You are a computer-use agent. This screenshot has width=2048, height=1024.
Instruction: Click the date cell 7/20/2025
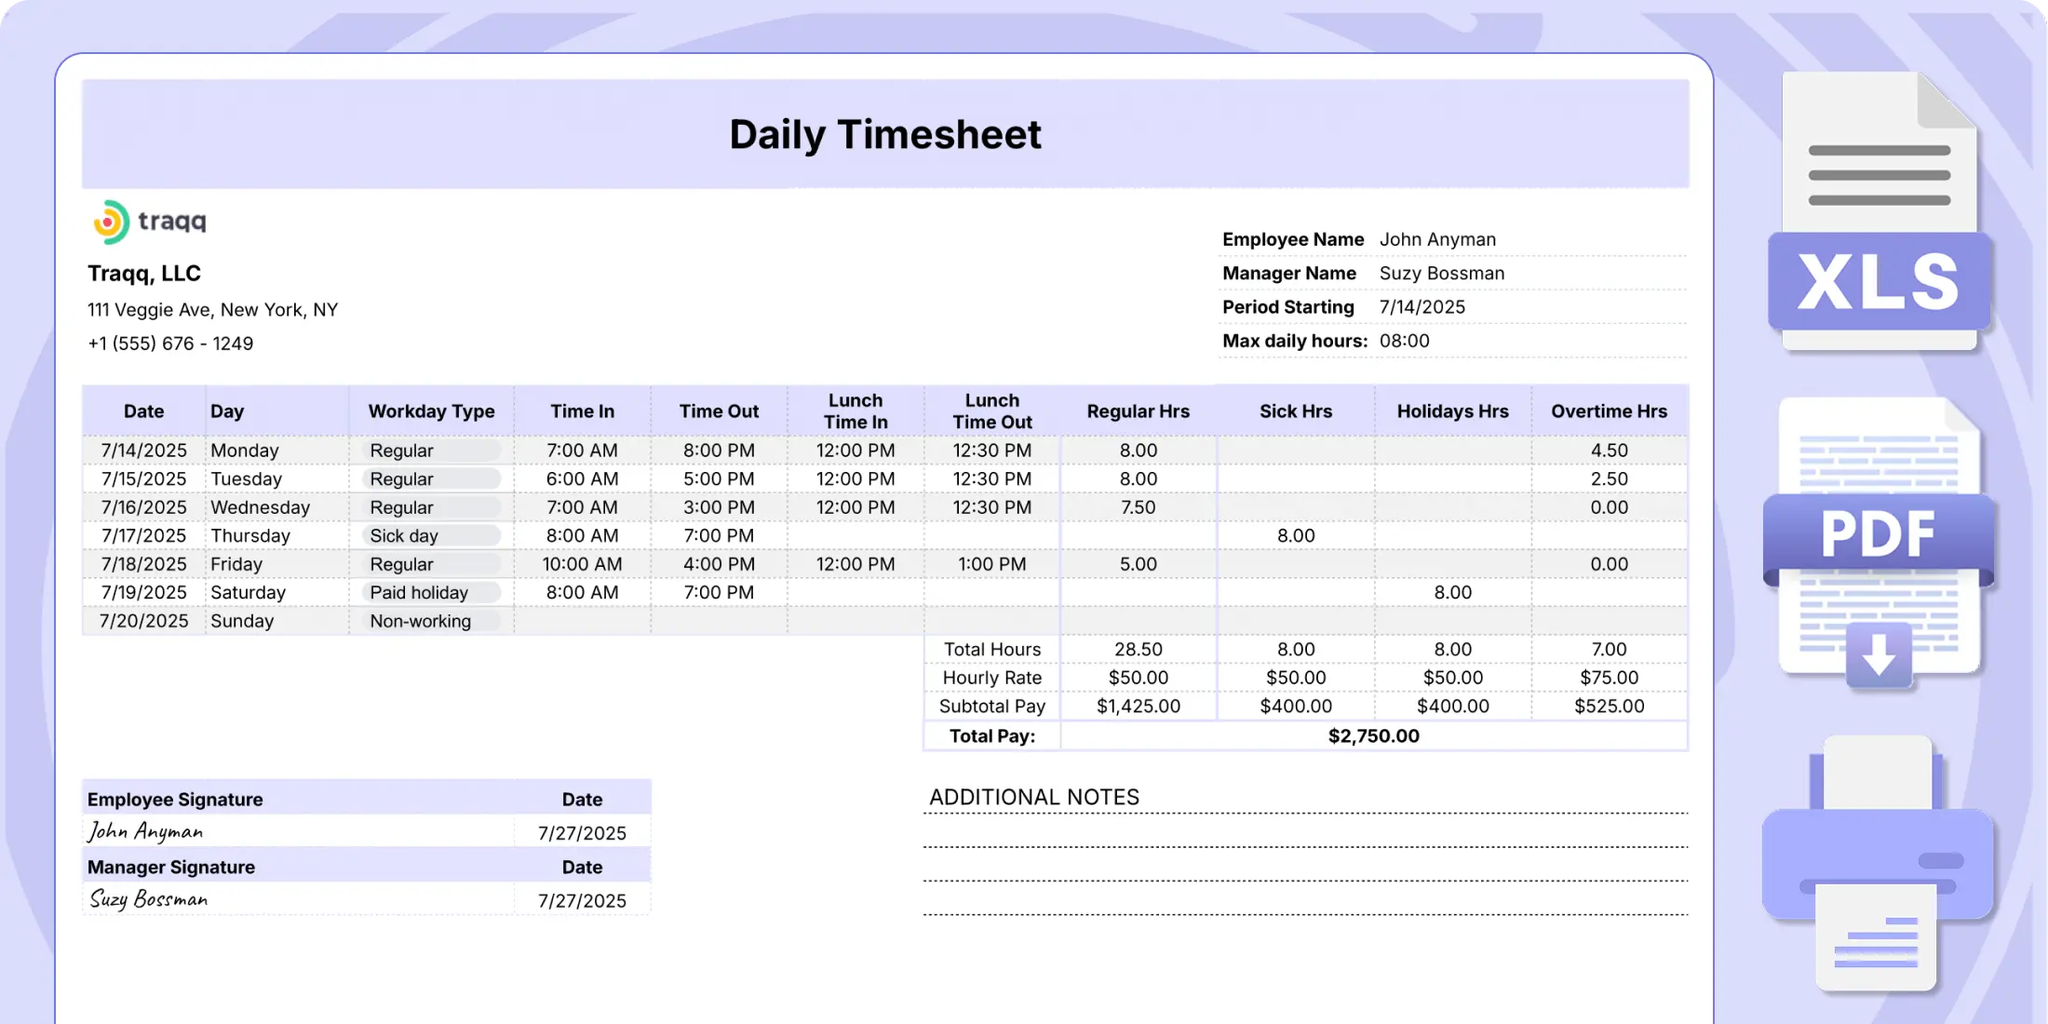143,621
